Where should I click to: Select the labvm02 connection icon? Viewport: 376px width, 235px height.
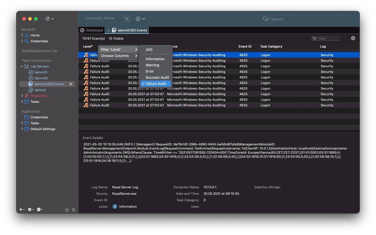30,78
